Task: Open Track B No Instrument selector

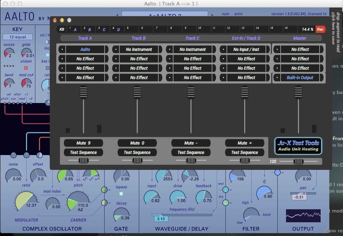Action: pos(139,49)
